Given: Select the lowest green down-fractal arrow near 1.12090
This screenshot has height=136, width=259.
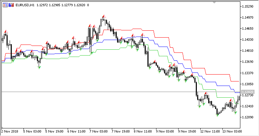Looking at the screenshot, I should (x=217, y=115).
